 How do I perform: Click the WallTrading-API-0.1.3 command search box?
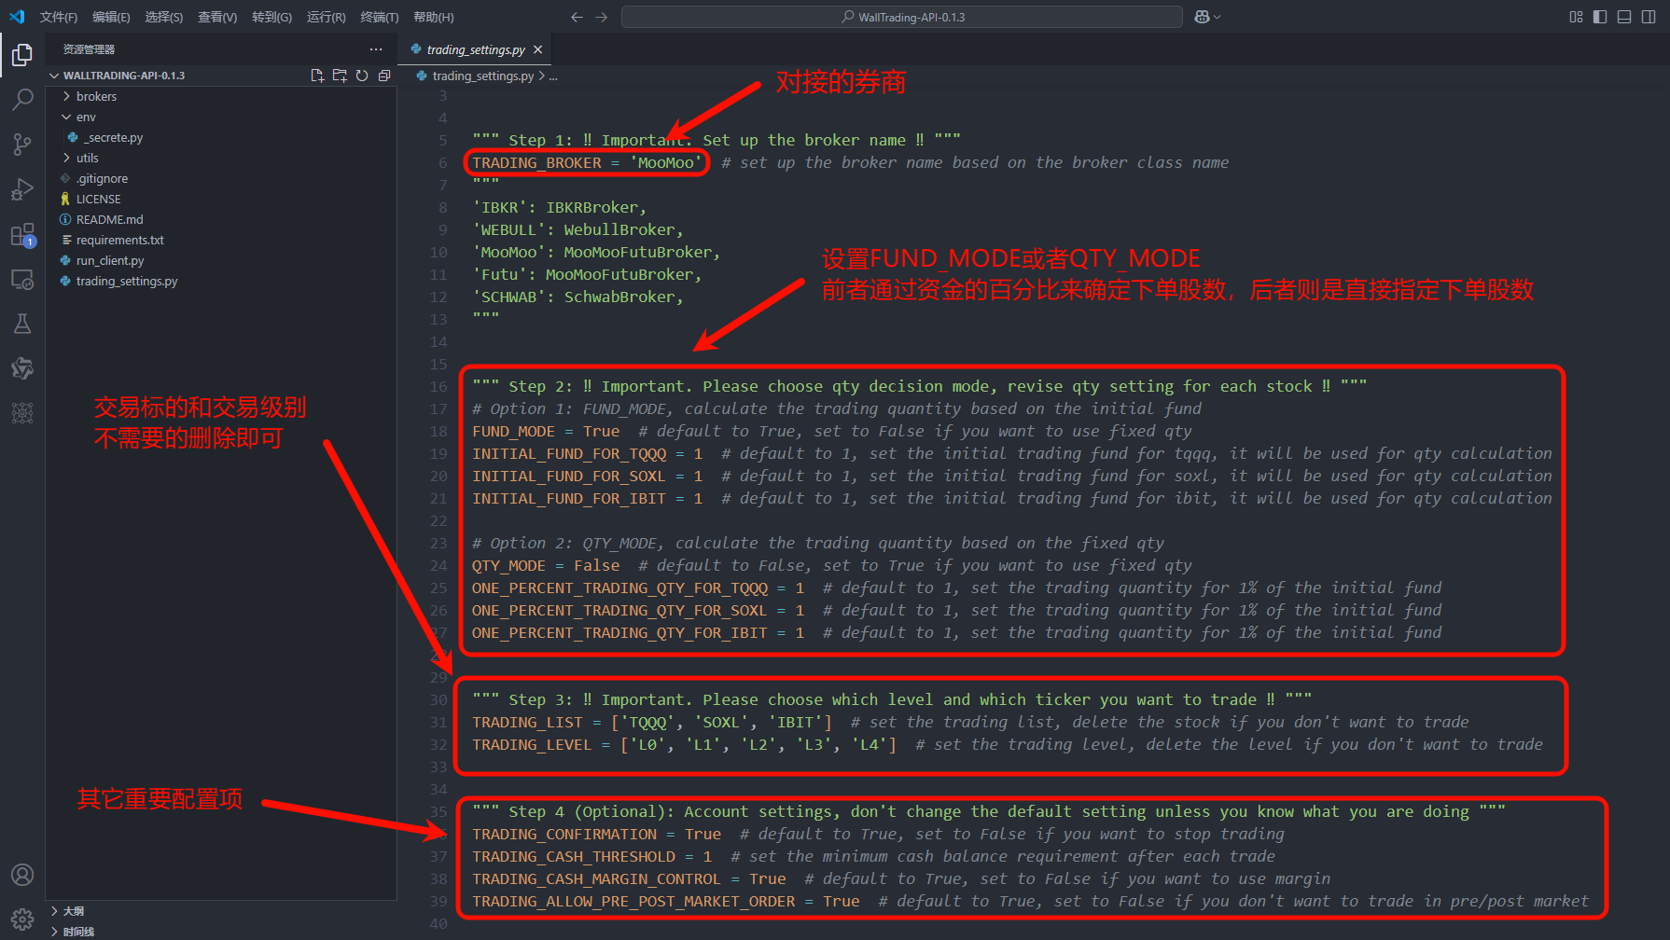902,17
